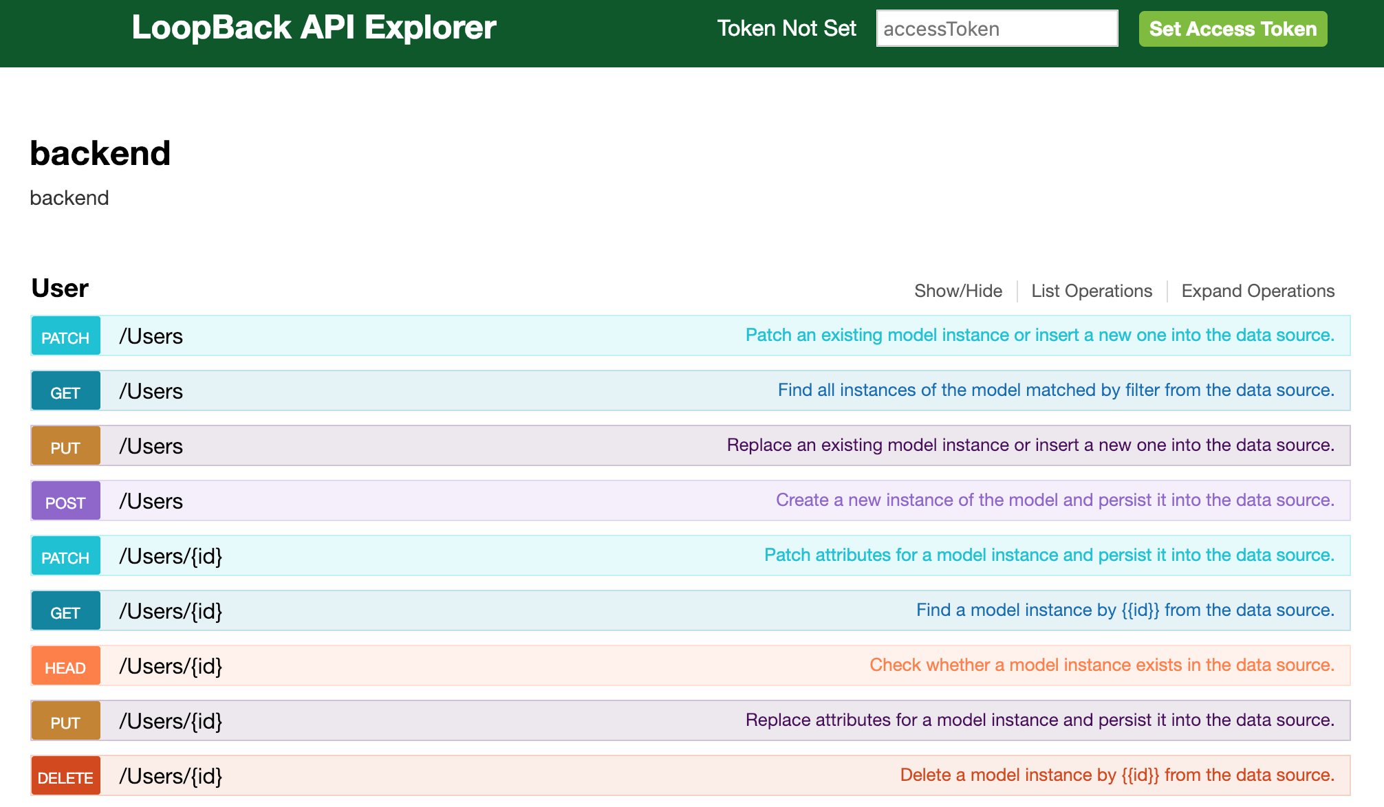Click the PUT /Users icon button
Viewport: 1384px width, 807px height.
click(65, 445)
